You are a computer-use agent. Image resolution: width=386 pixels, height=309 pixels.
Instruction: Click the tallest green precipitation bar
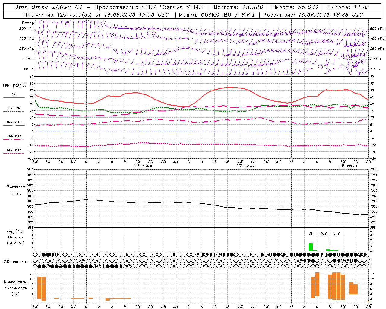[311, 247]
